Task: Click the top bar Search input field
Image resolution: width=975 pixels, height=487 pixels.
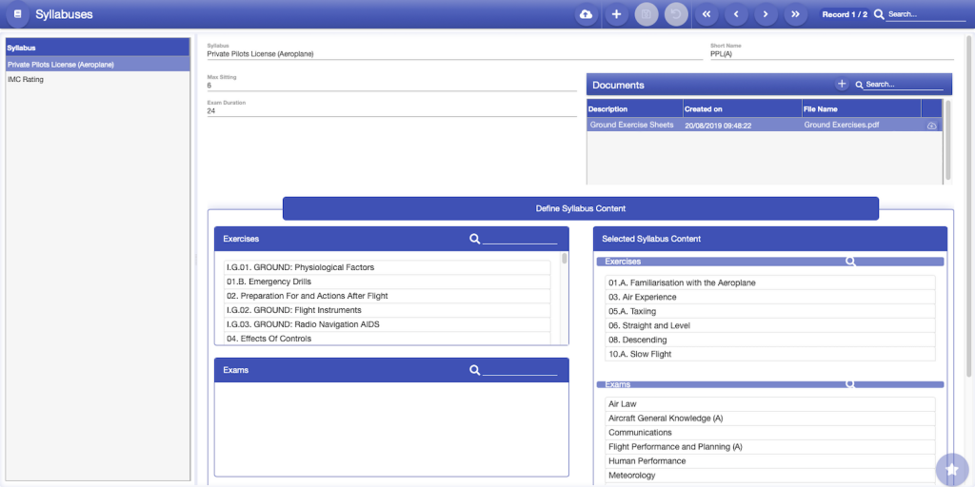Action: (x=925, y=14)
